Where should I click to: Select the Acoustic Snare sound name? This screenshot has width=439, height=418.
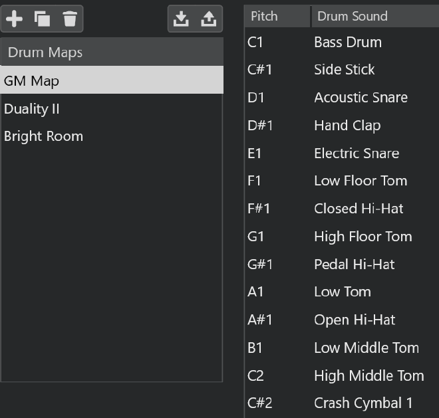(361, 98)
